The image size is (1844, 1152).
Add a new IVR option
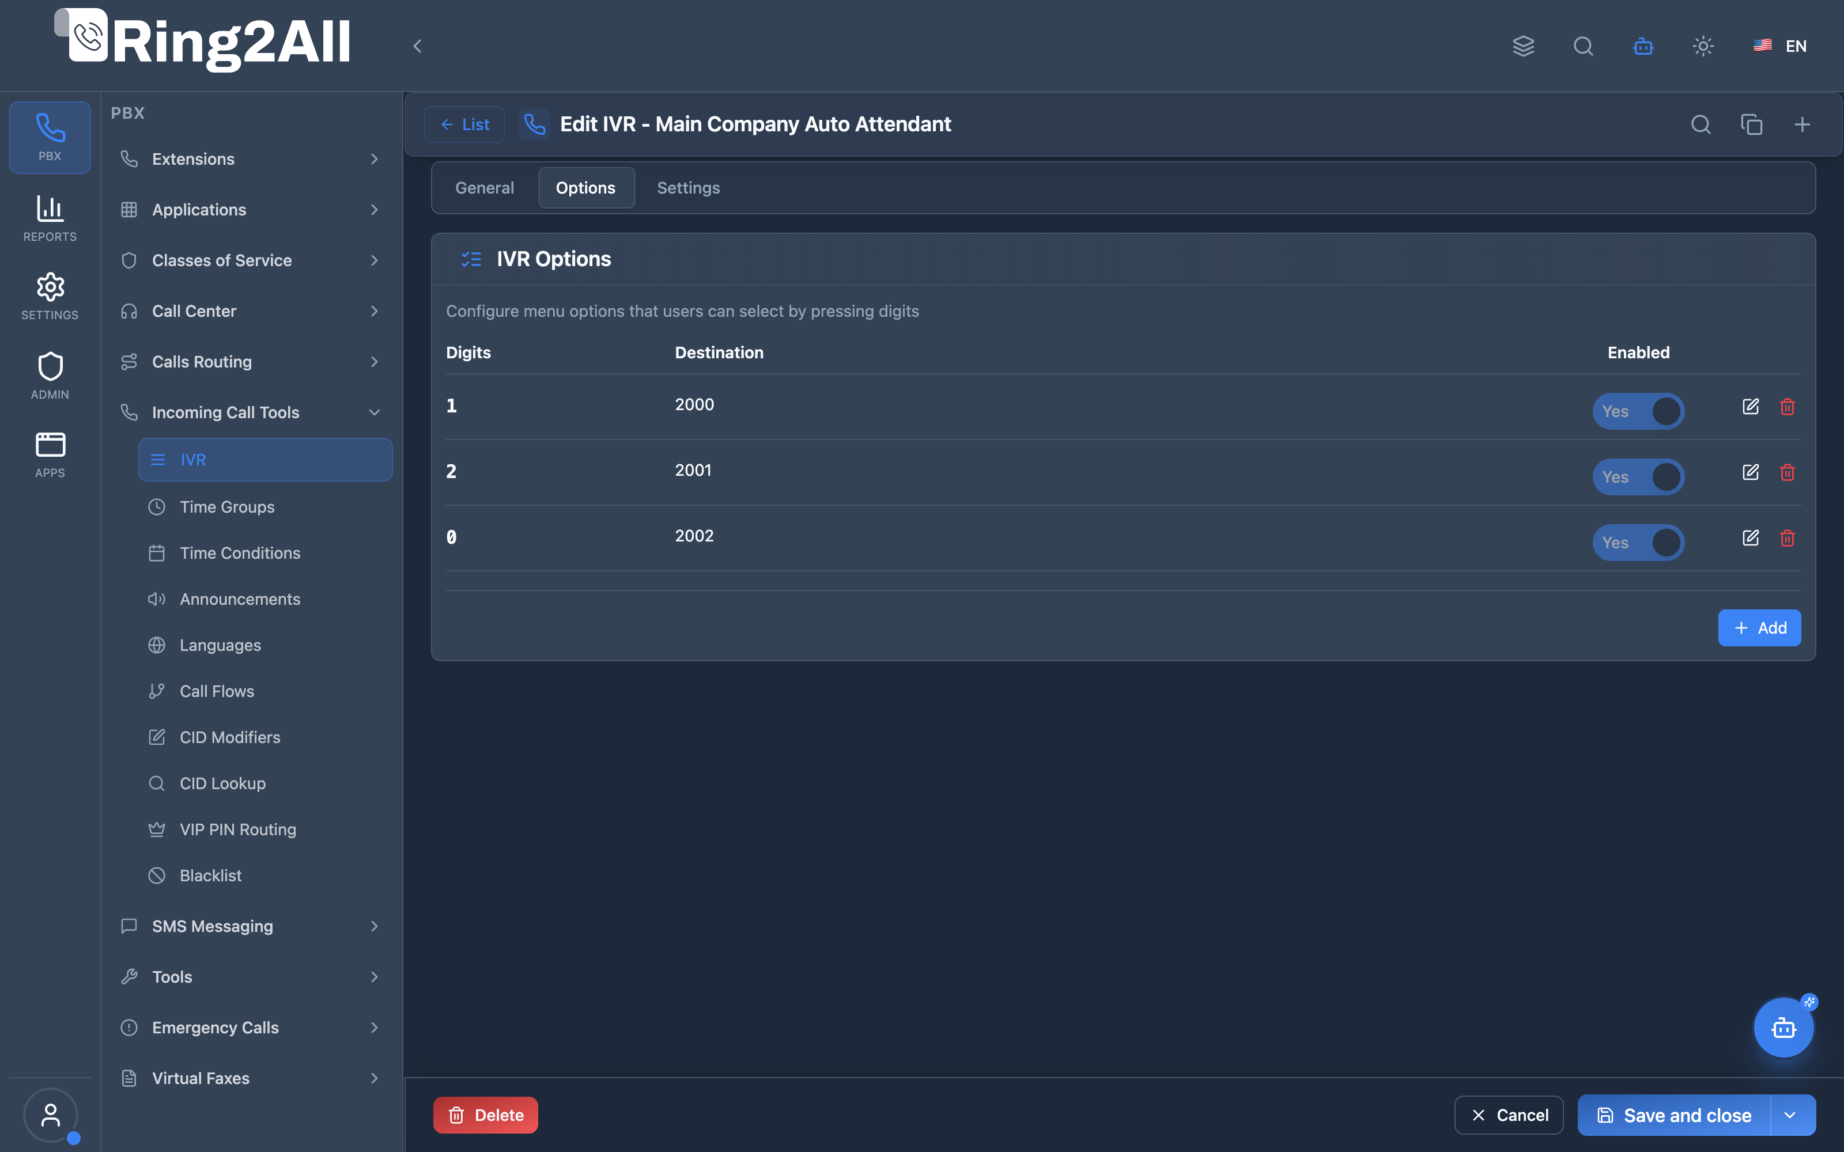tap(1759, 628)
